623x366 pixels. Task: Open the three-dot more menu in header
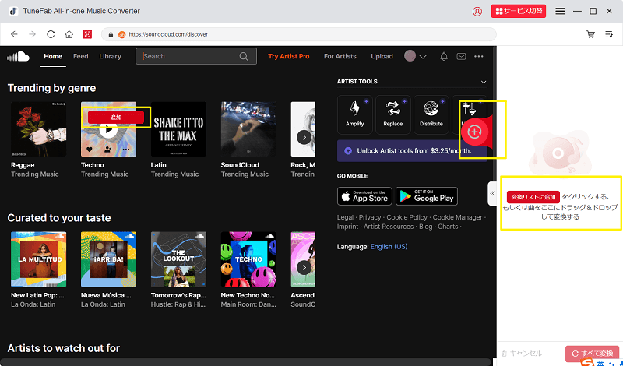479,56
